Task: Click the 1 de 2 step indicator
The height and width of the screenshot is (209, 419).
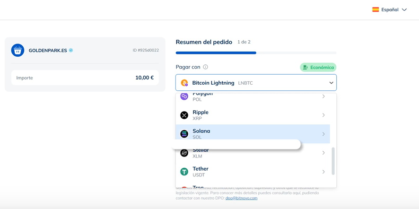Action: click(x=244, y=42)
